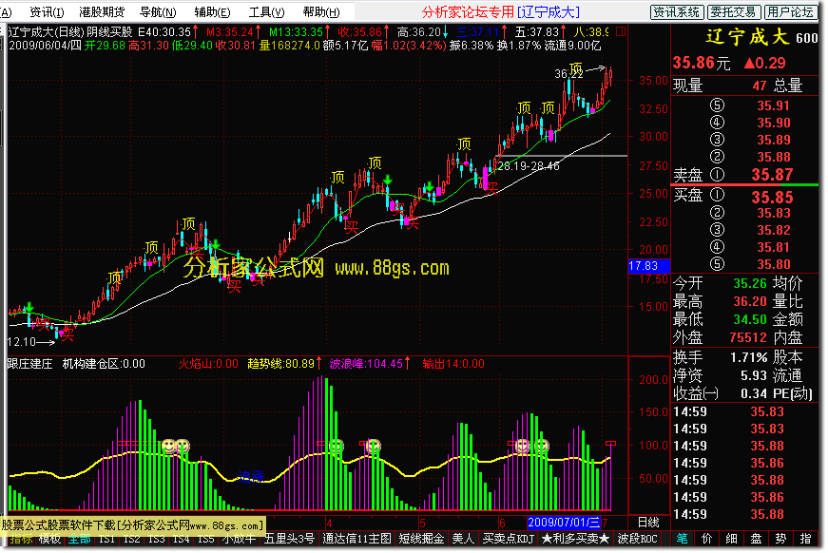Switch to the 笔 tab in quote panel

(683, 539)
